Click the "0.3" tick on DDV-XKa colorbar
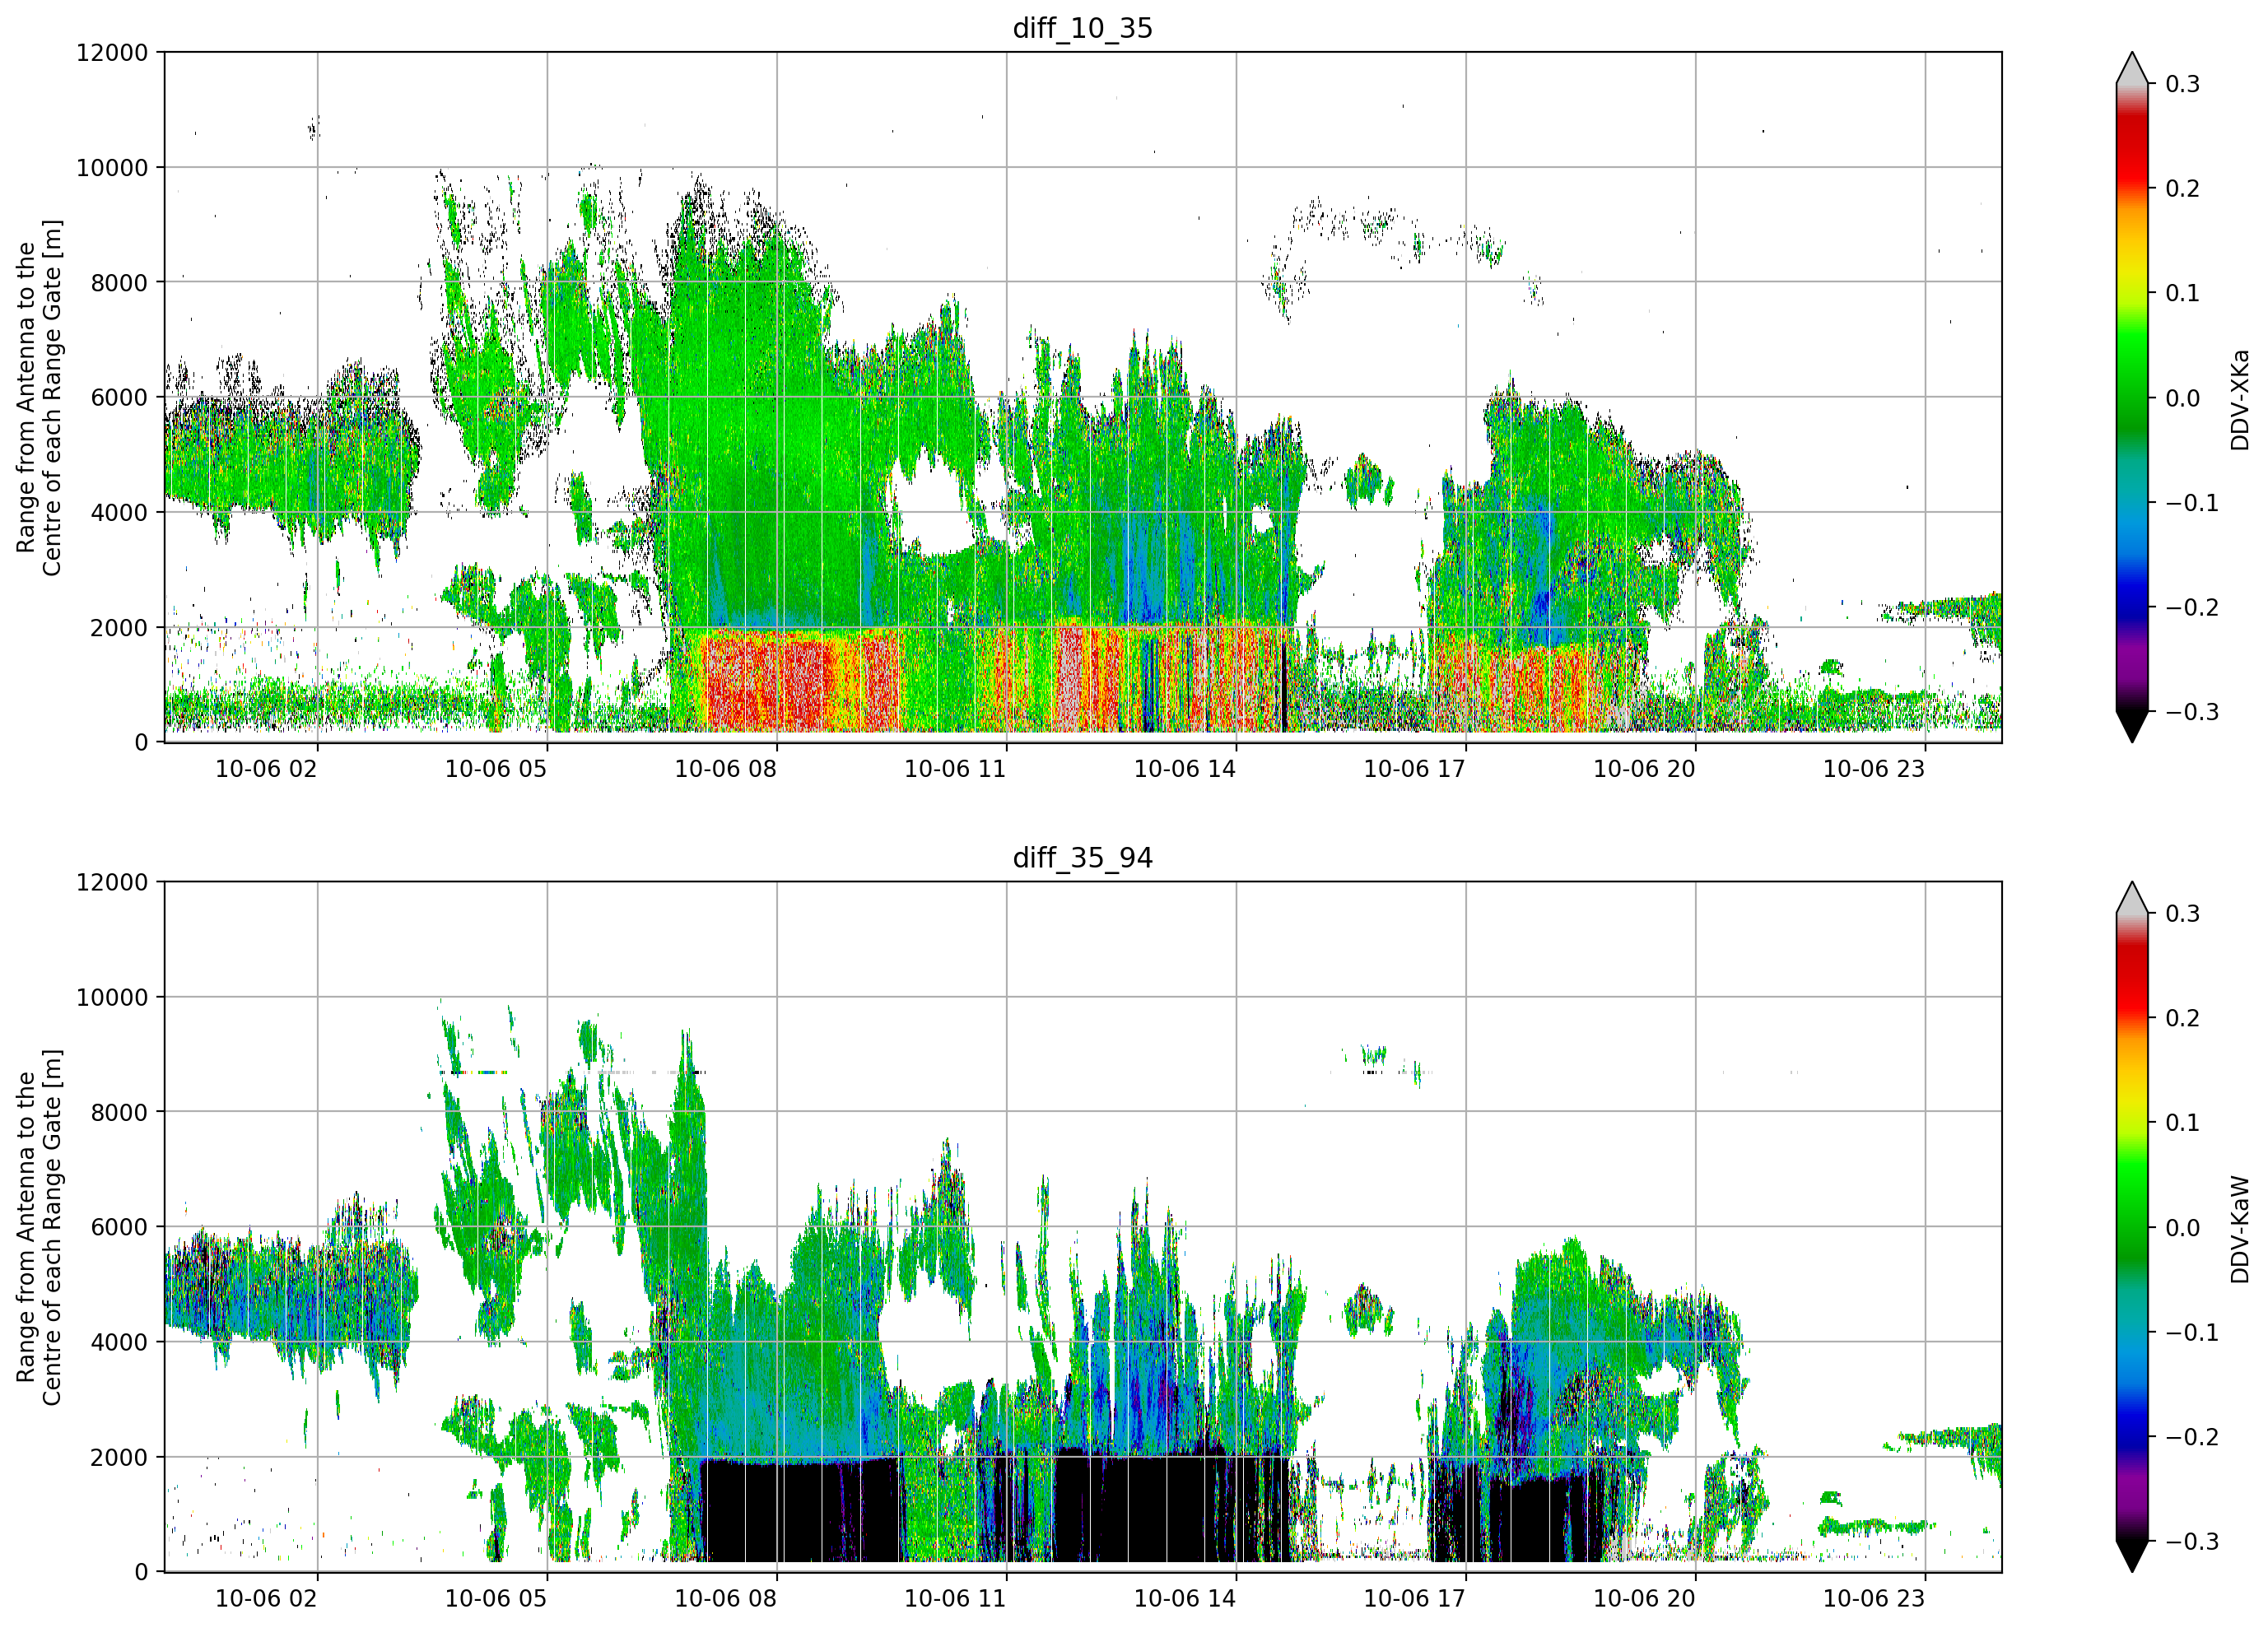 click(2183, 84)
